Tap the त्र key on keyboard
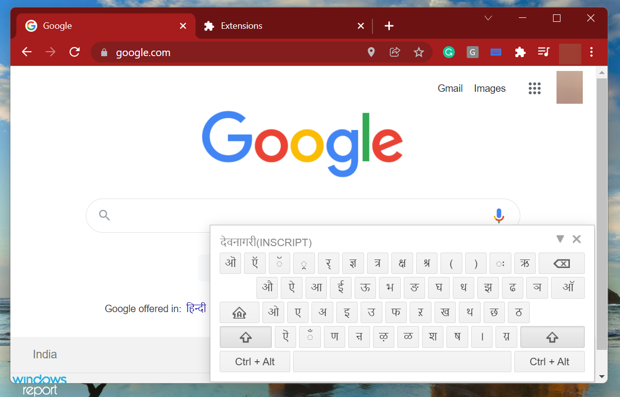 point(378,264)
